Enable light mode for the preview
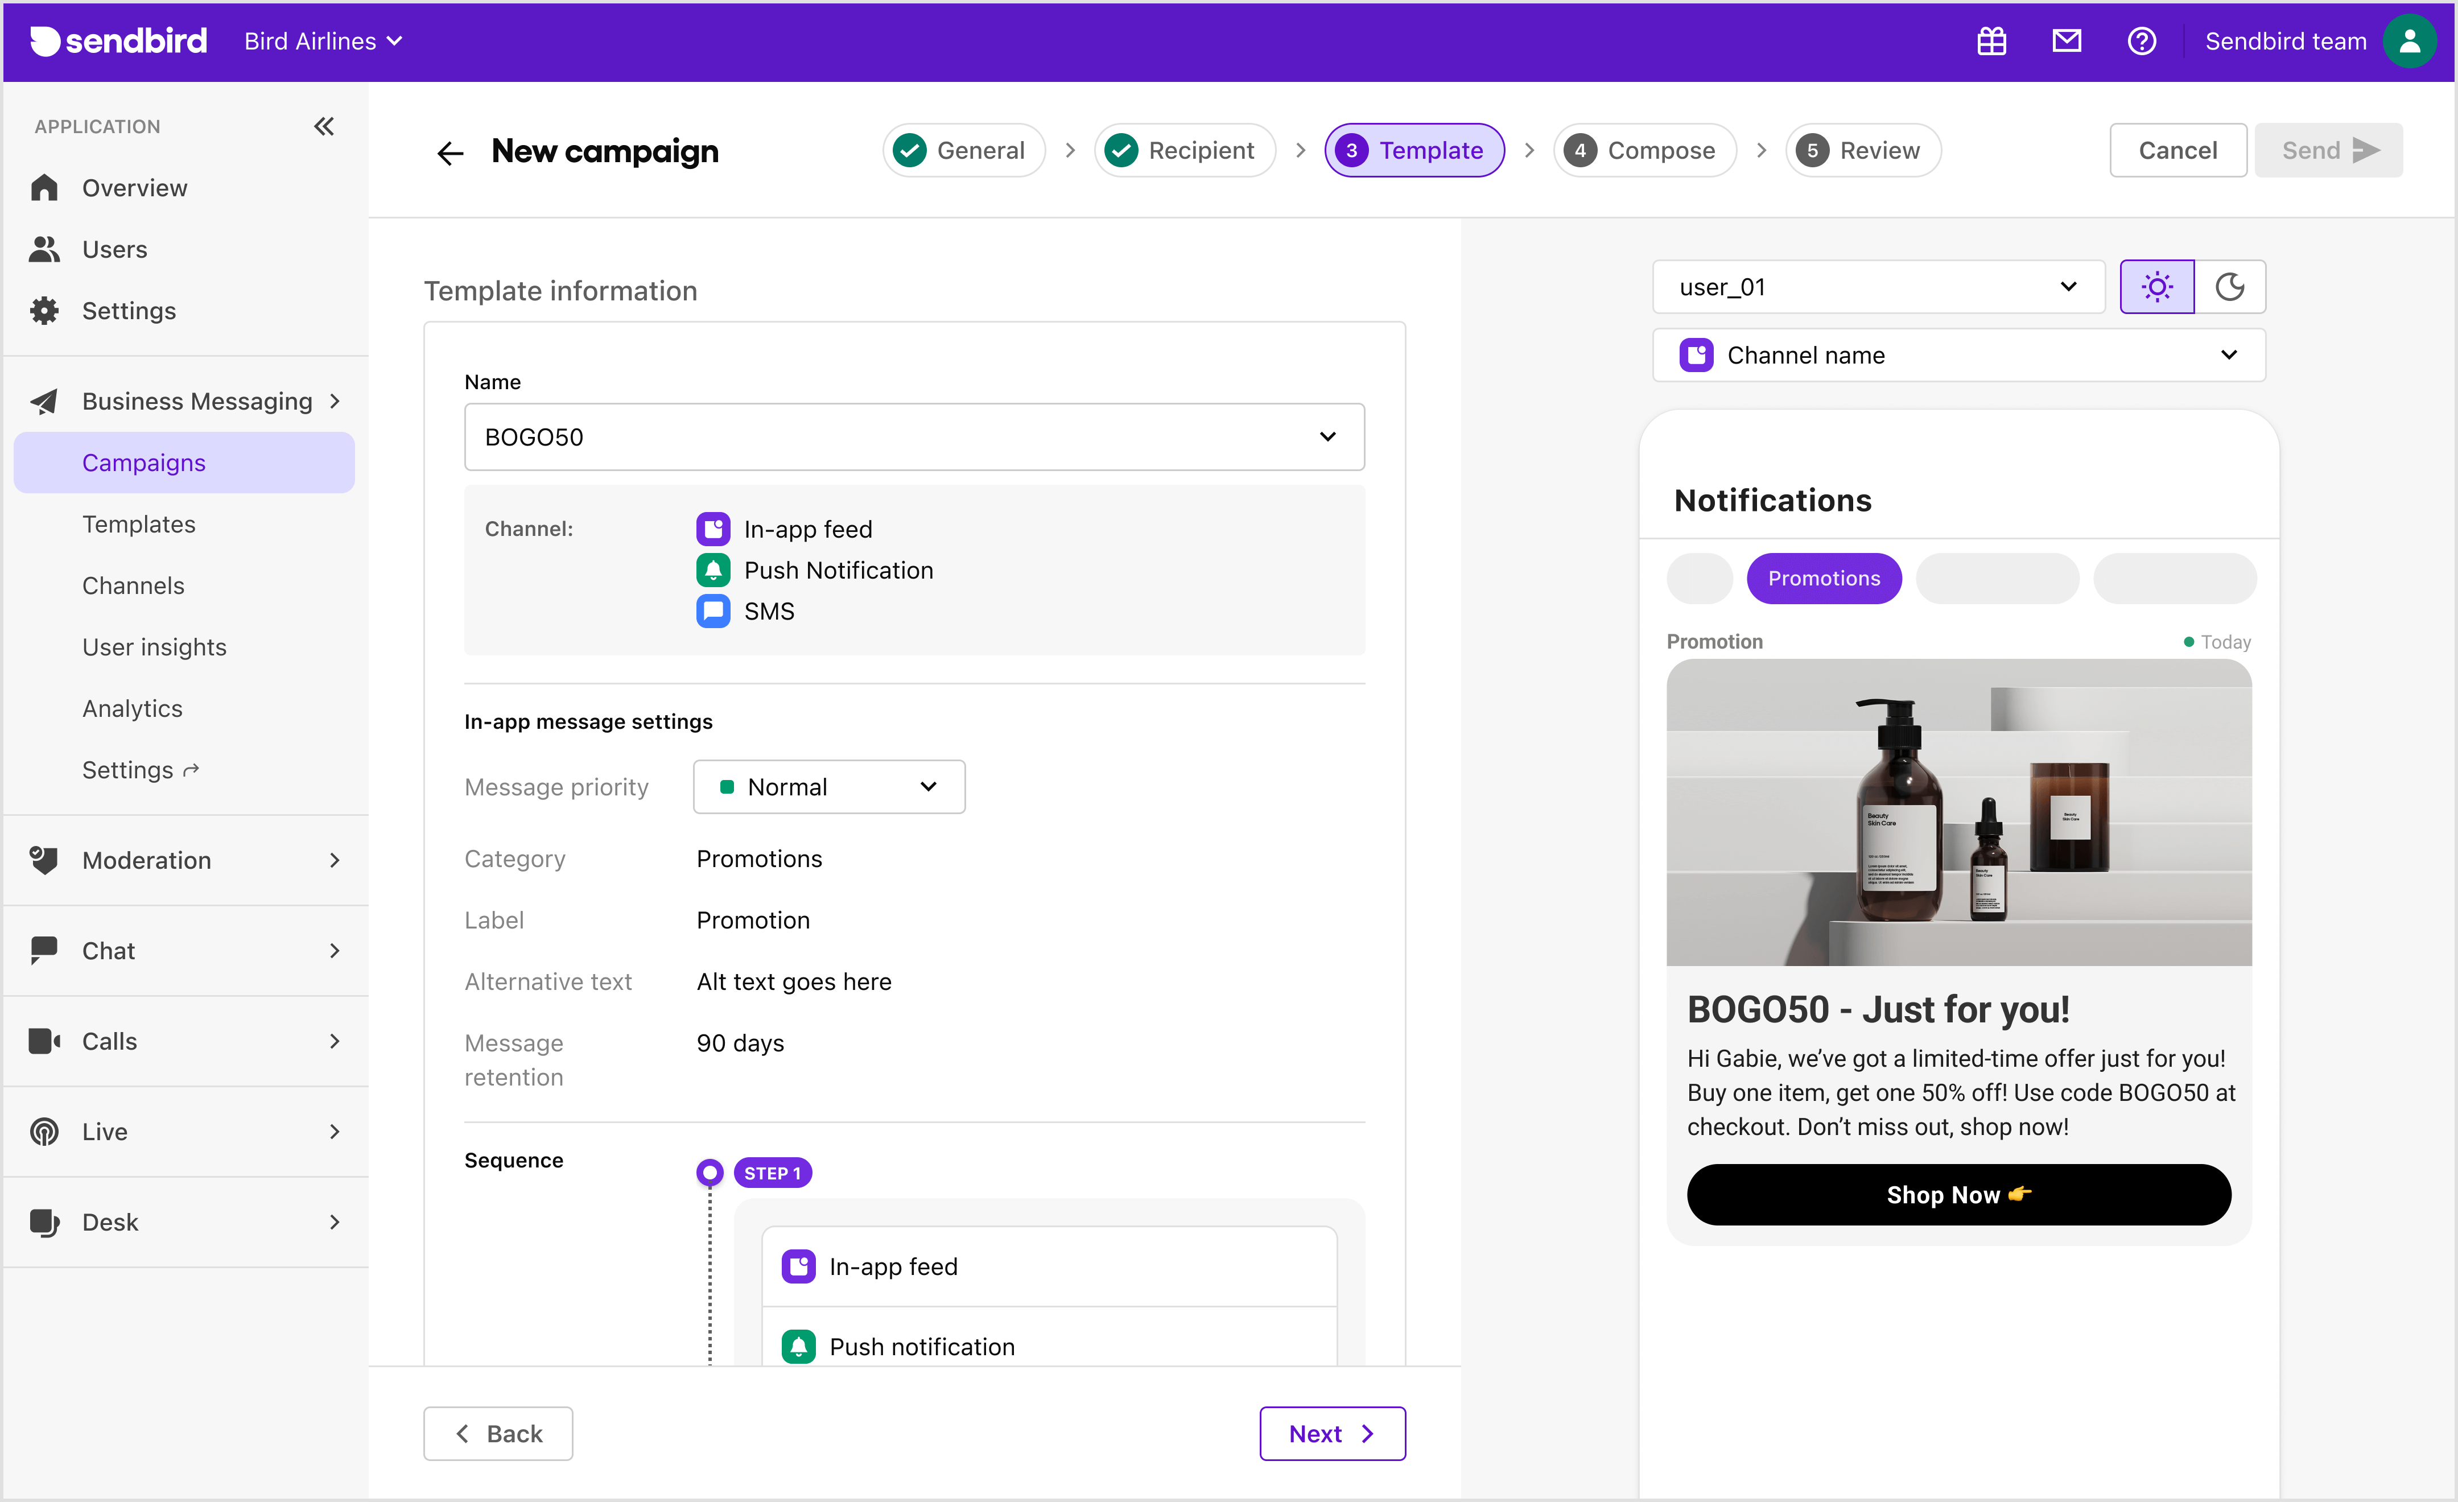This screenshot has height=1502, width=2458. coord(2157,287)
